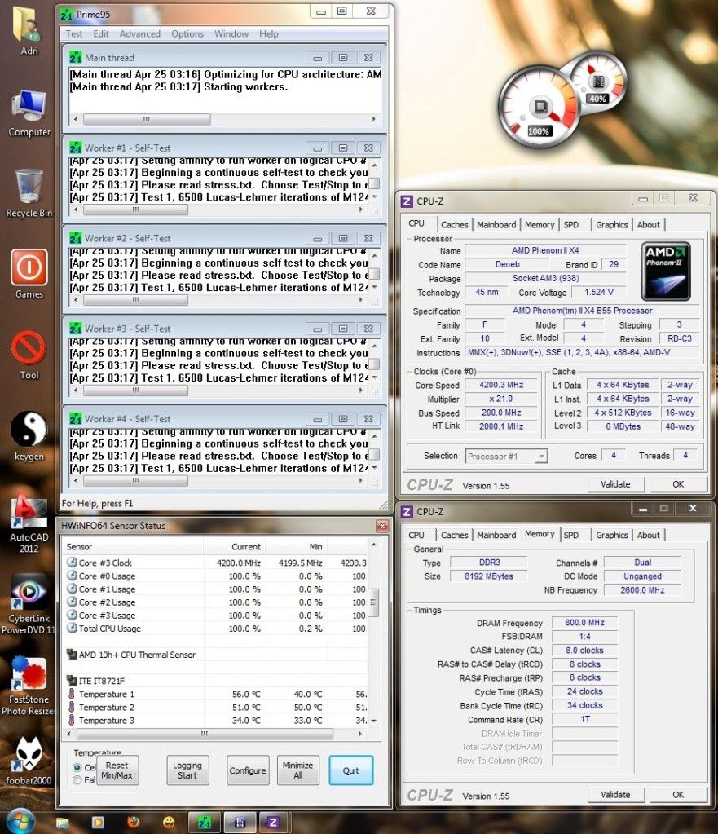Launch foobar2000 from the desktop
This screenshot has height=834, width=718.
(x=29, y=760)
